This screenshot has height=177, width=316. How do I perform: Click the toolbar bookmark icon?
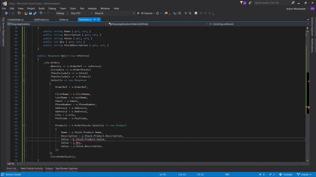click(x=196, y=13)
